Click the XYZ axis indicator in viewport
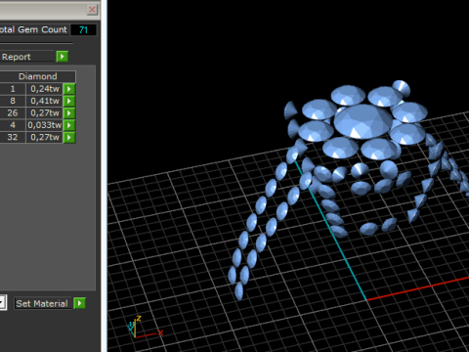This screenshot has width=469, height=352. click(x=146, y=327)
